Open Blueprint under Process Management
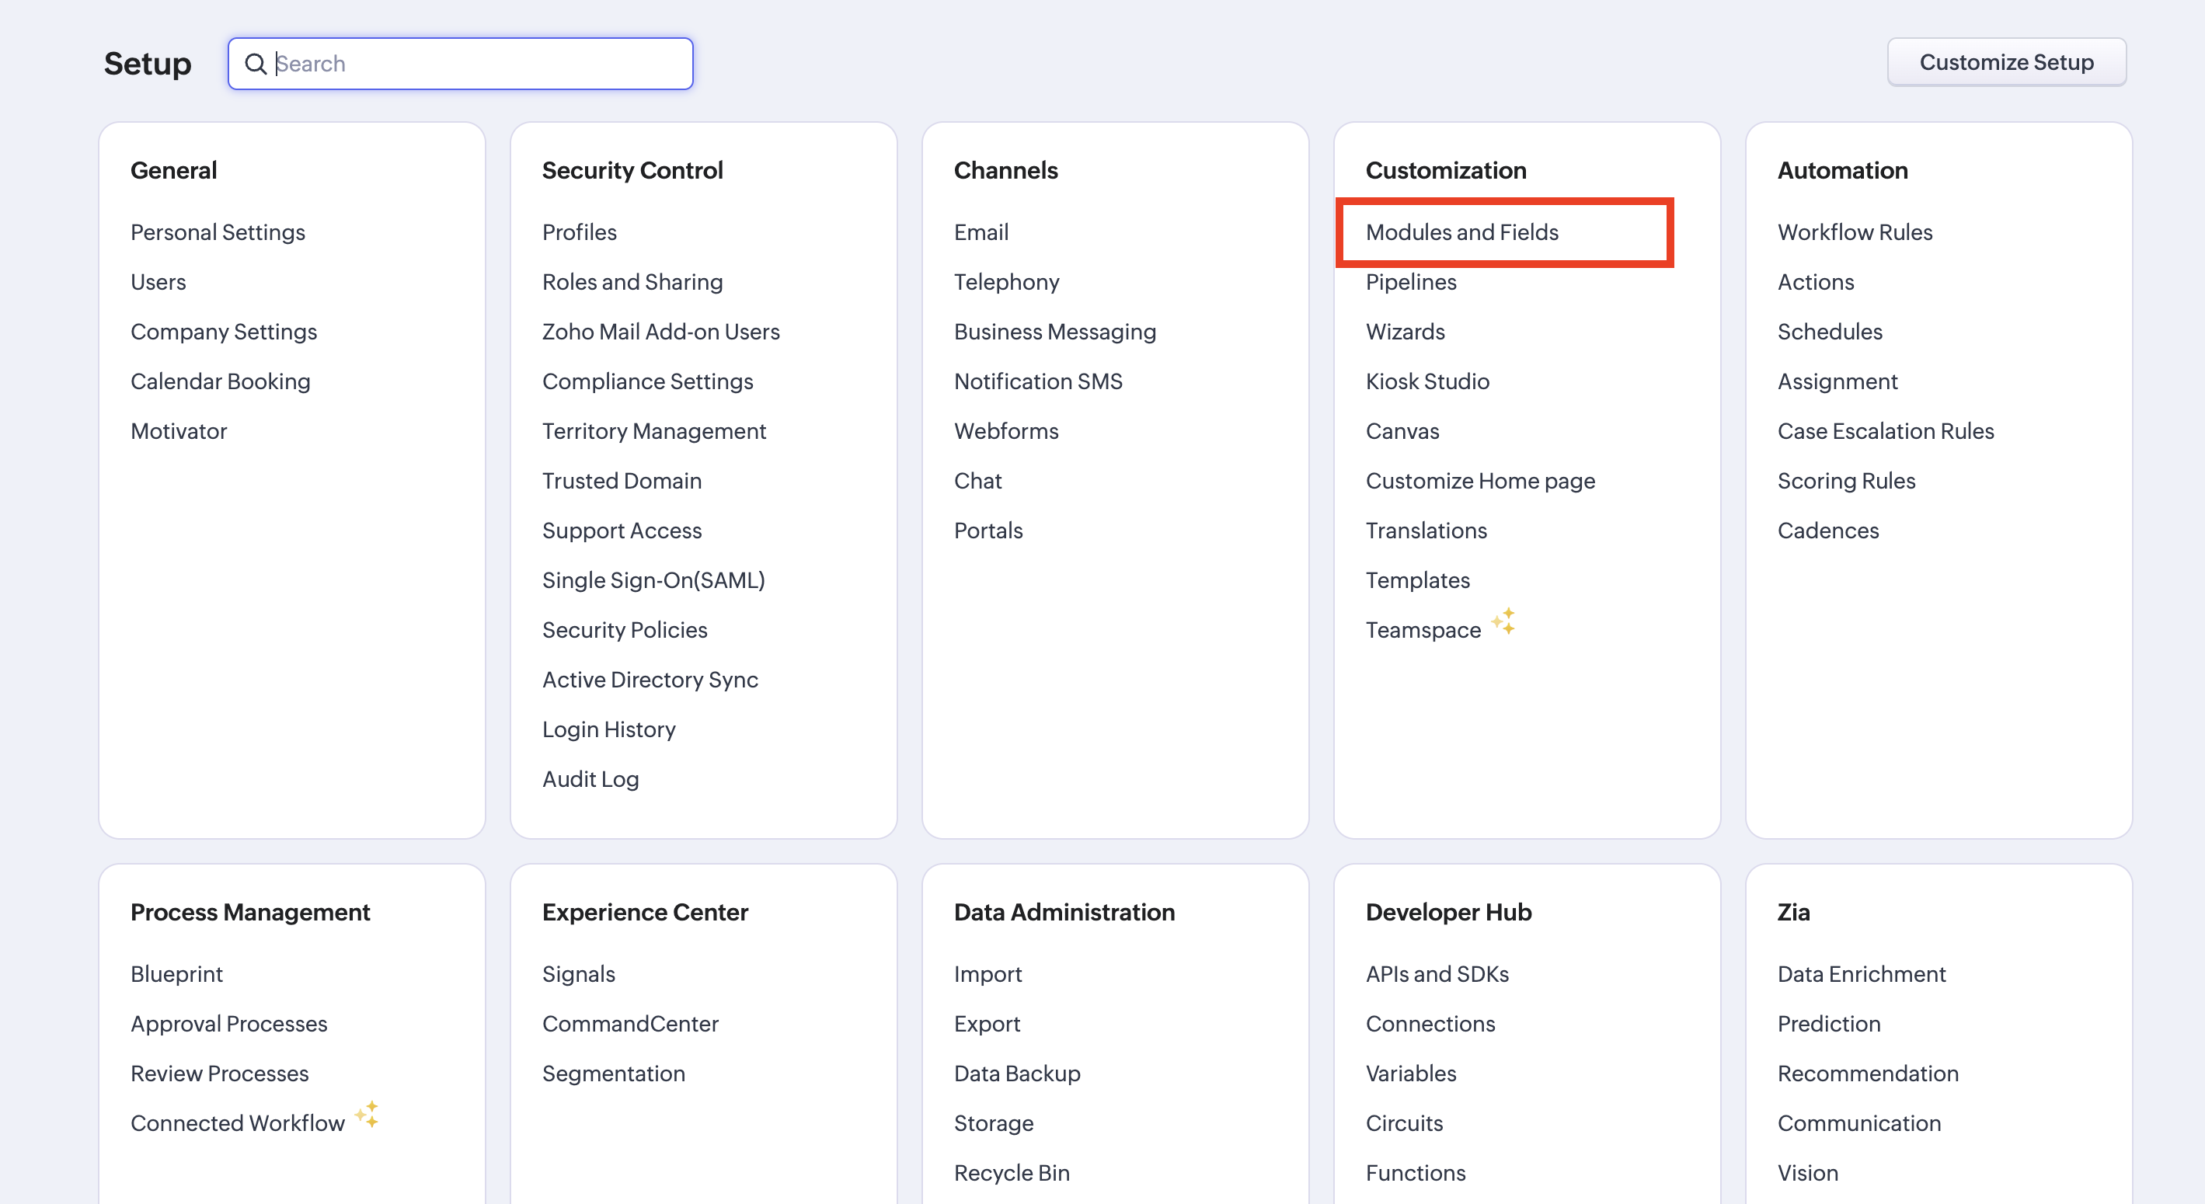The height and width of the screenshot is (1204, 2205). [176, 974]
